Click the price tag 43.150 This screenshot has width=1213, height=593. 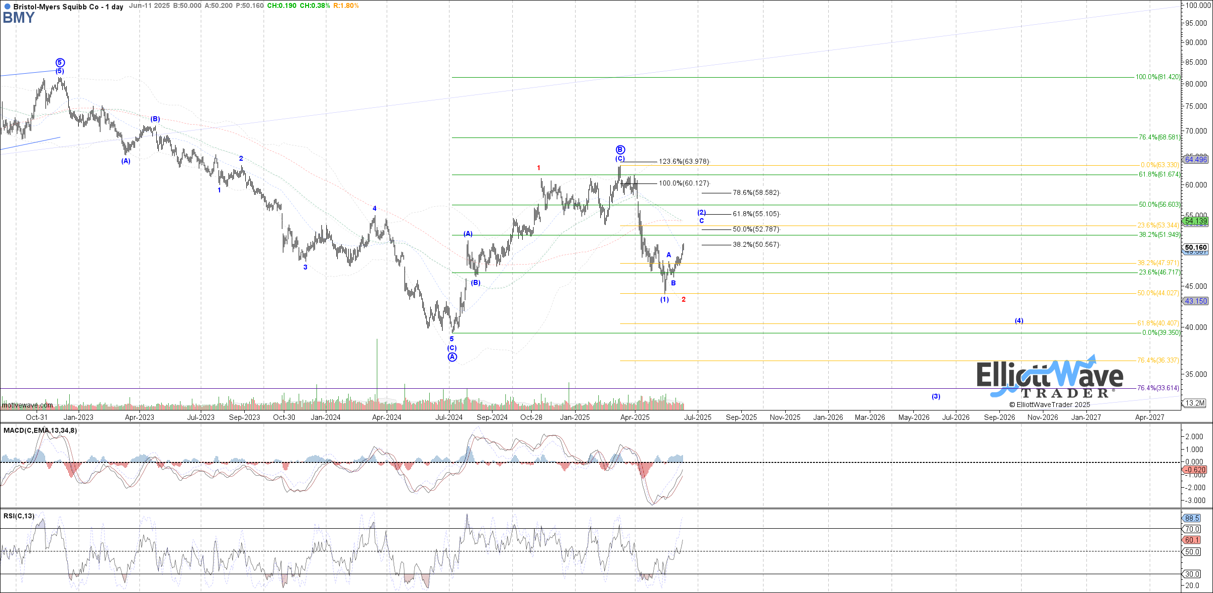[1196, 301]
